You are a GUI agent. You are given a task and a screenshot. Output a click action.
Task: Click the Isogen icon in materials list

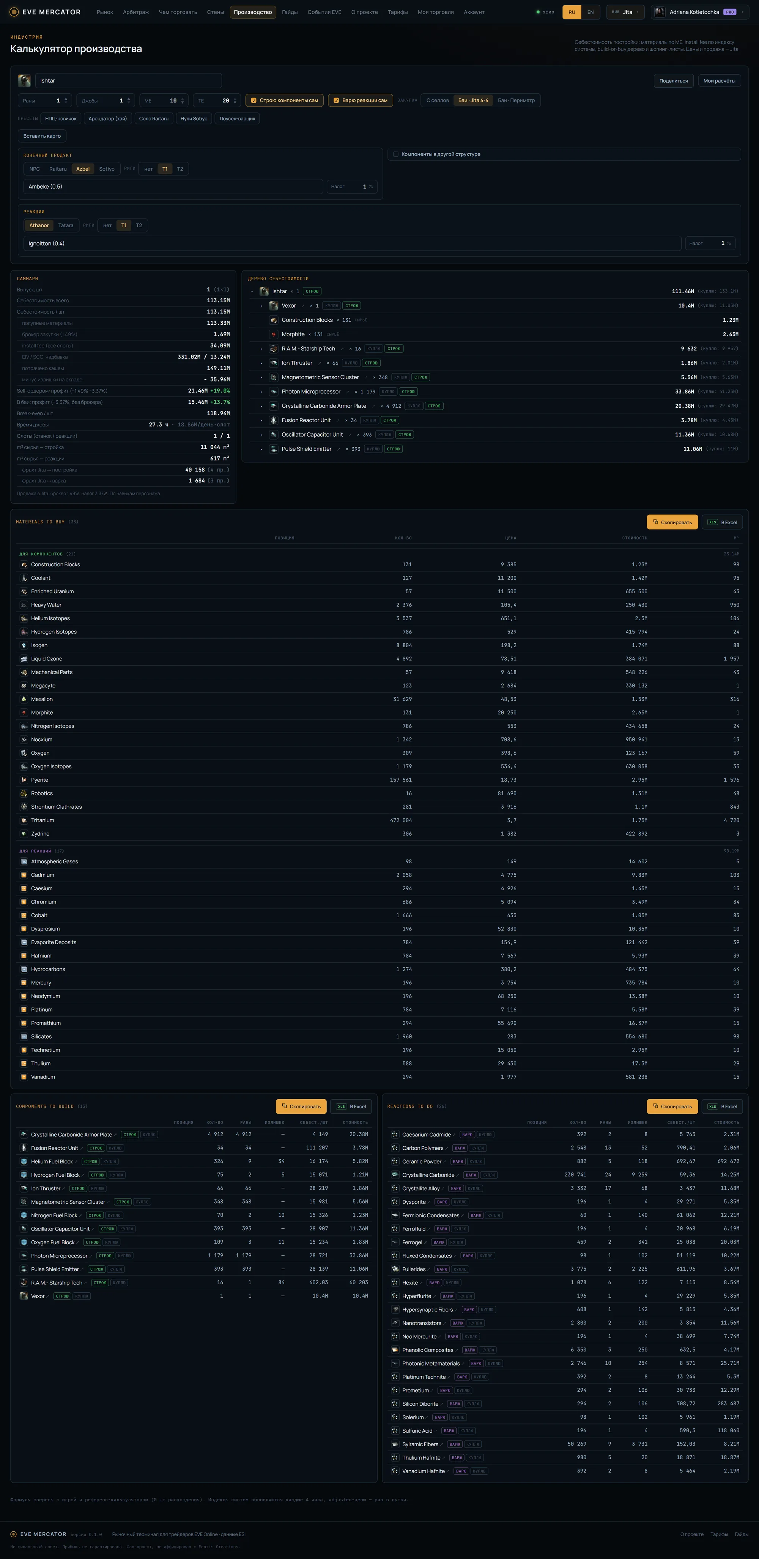click(24, 645)
